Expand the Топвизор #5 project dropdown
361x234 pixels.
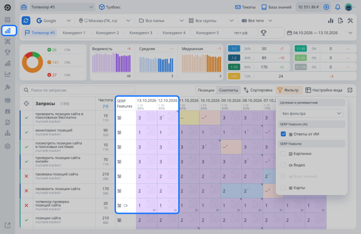click(62, 7)
